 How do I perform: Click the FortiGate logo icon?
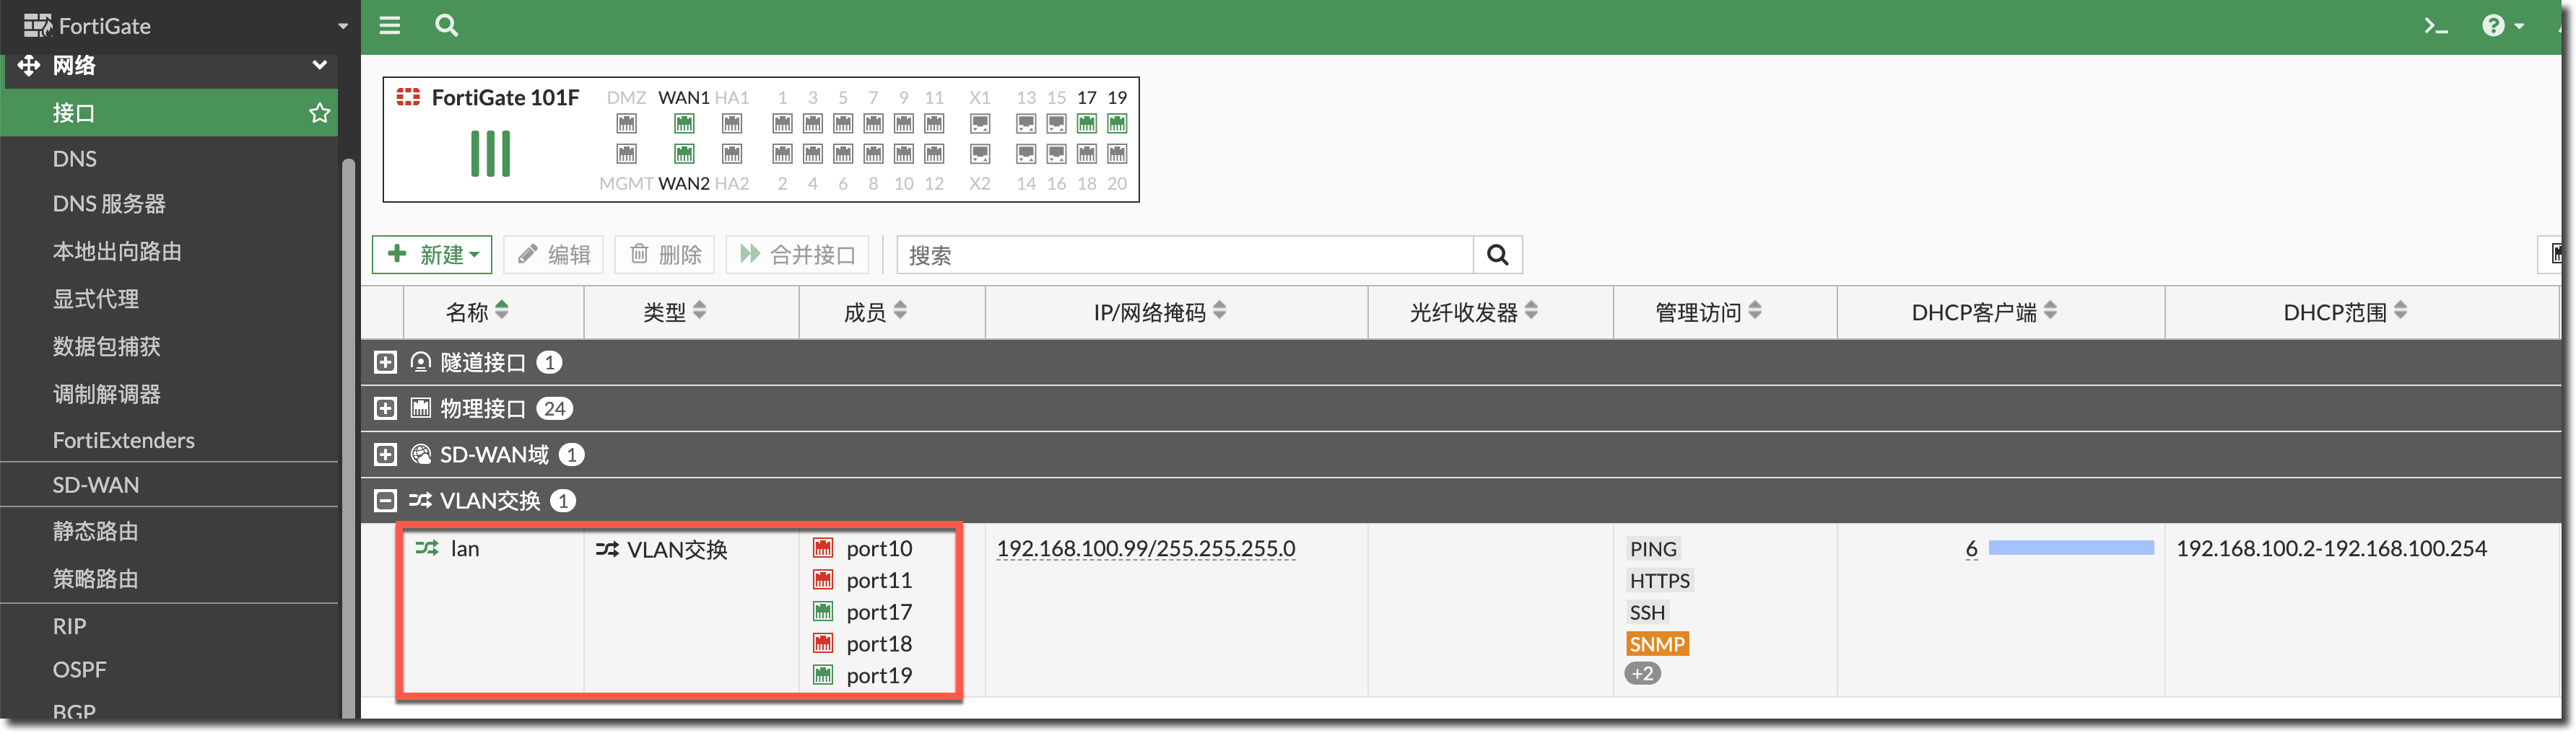tap(37, 25)
